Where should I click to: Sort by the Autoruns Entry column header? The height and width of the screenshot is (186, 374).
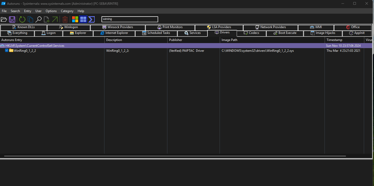point(52,40)
